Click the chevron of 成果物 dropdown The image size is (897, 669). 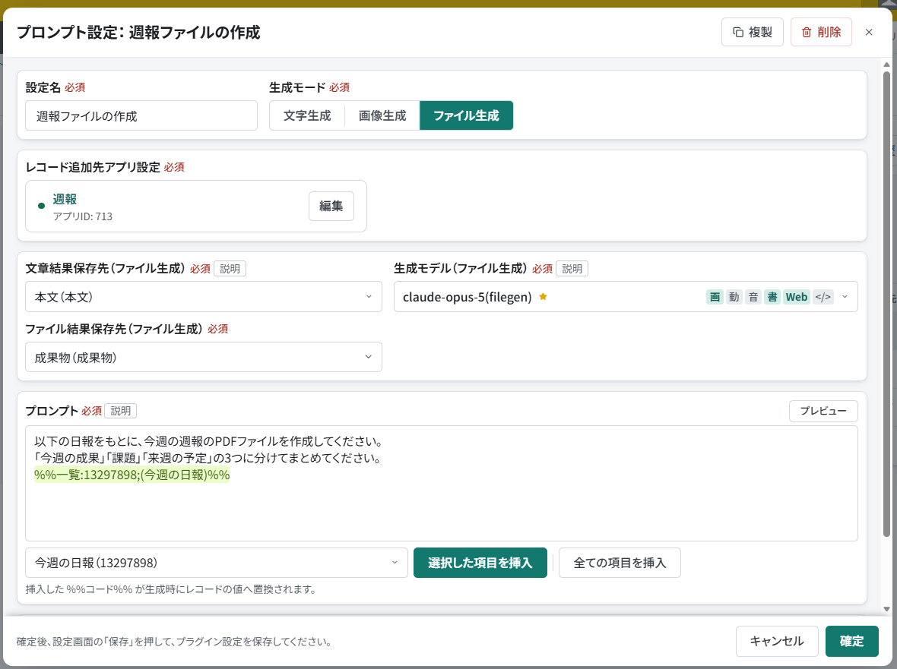pos(369,357)
